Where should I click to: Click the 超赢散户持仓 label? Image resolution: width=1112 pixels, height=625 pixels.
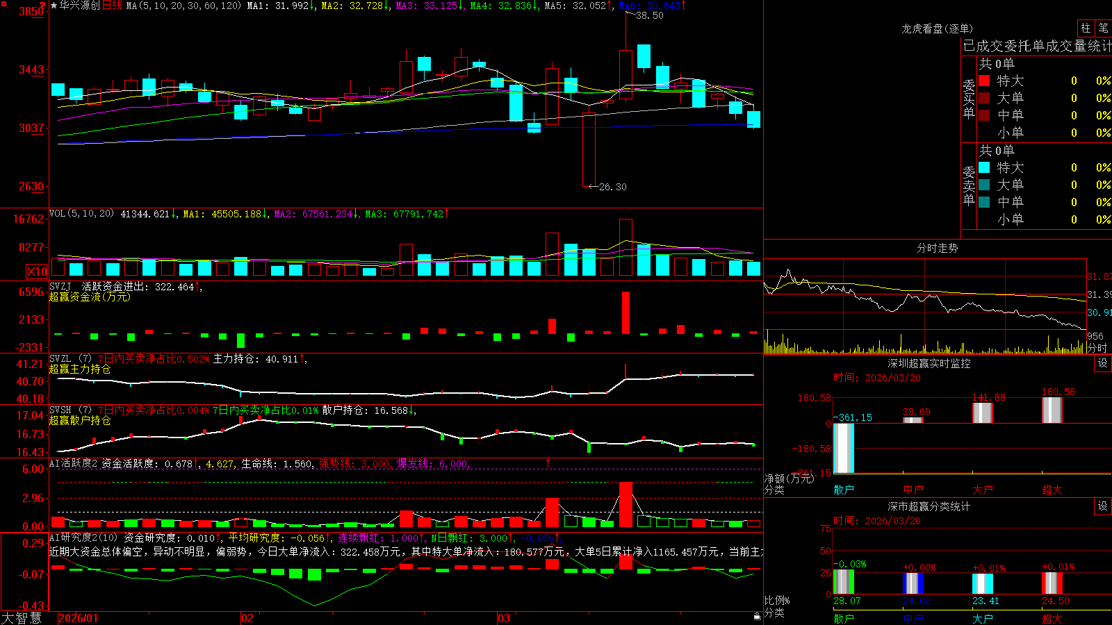tap(80, 420)
